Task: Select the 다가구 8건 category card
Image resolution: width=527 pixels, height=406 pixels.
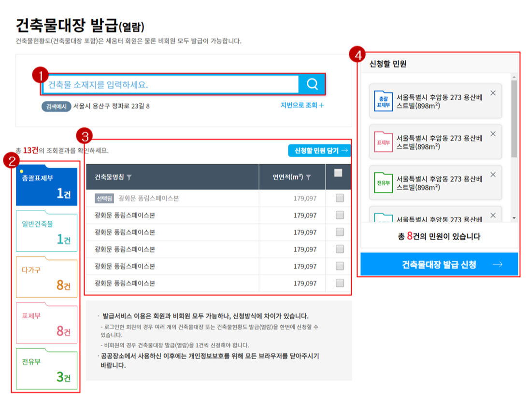Action: pyautogui.click(x=47, y=277)
